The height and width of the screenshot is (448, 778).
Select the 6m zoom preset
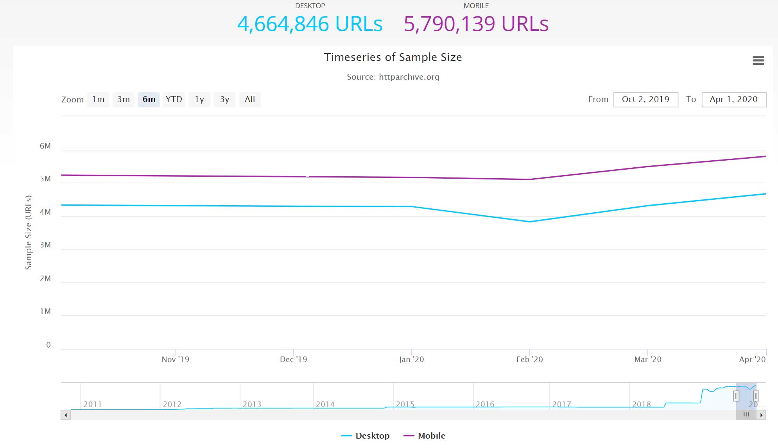[x=149, y=99]
